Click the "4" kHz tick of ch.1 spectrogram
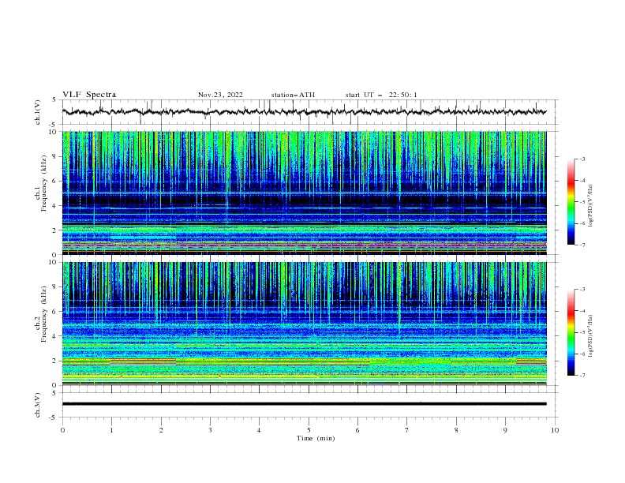The height and width of the screenshot is (483, 625). coord(56,206)
